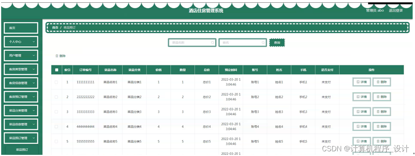Click the 订单编号 column header

pos(86,70)
